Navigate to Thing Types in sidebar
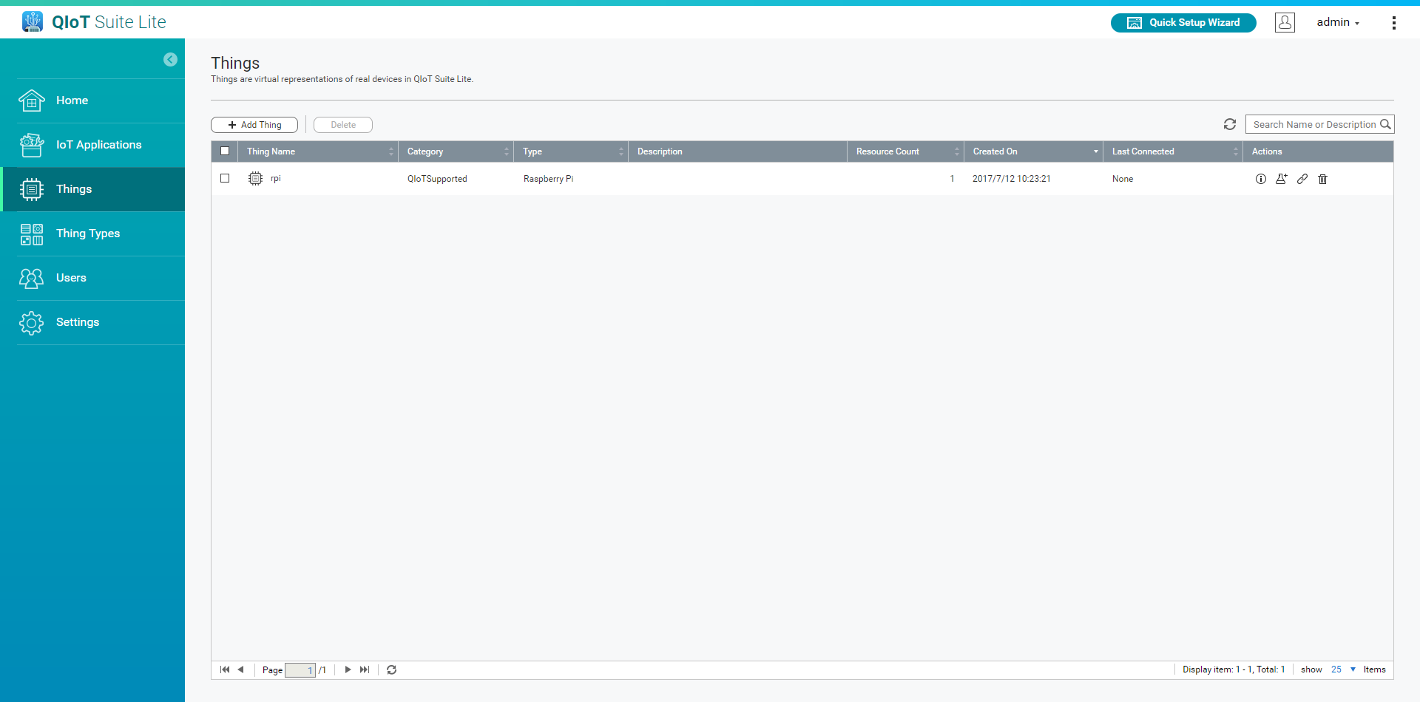This screenshot has height=702, width=1420. pos(88,234)
